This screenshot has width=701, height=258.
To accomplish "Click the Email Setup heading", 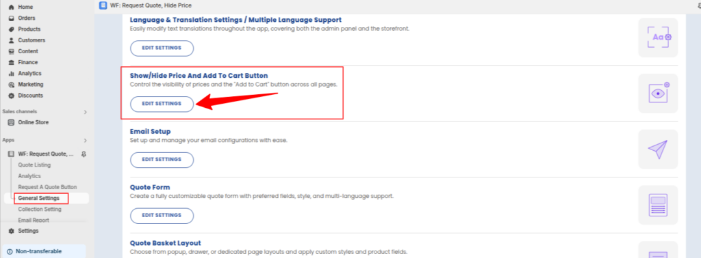I will pyautogui.click(x=150, y=132).
